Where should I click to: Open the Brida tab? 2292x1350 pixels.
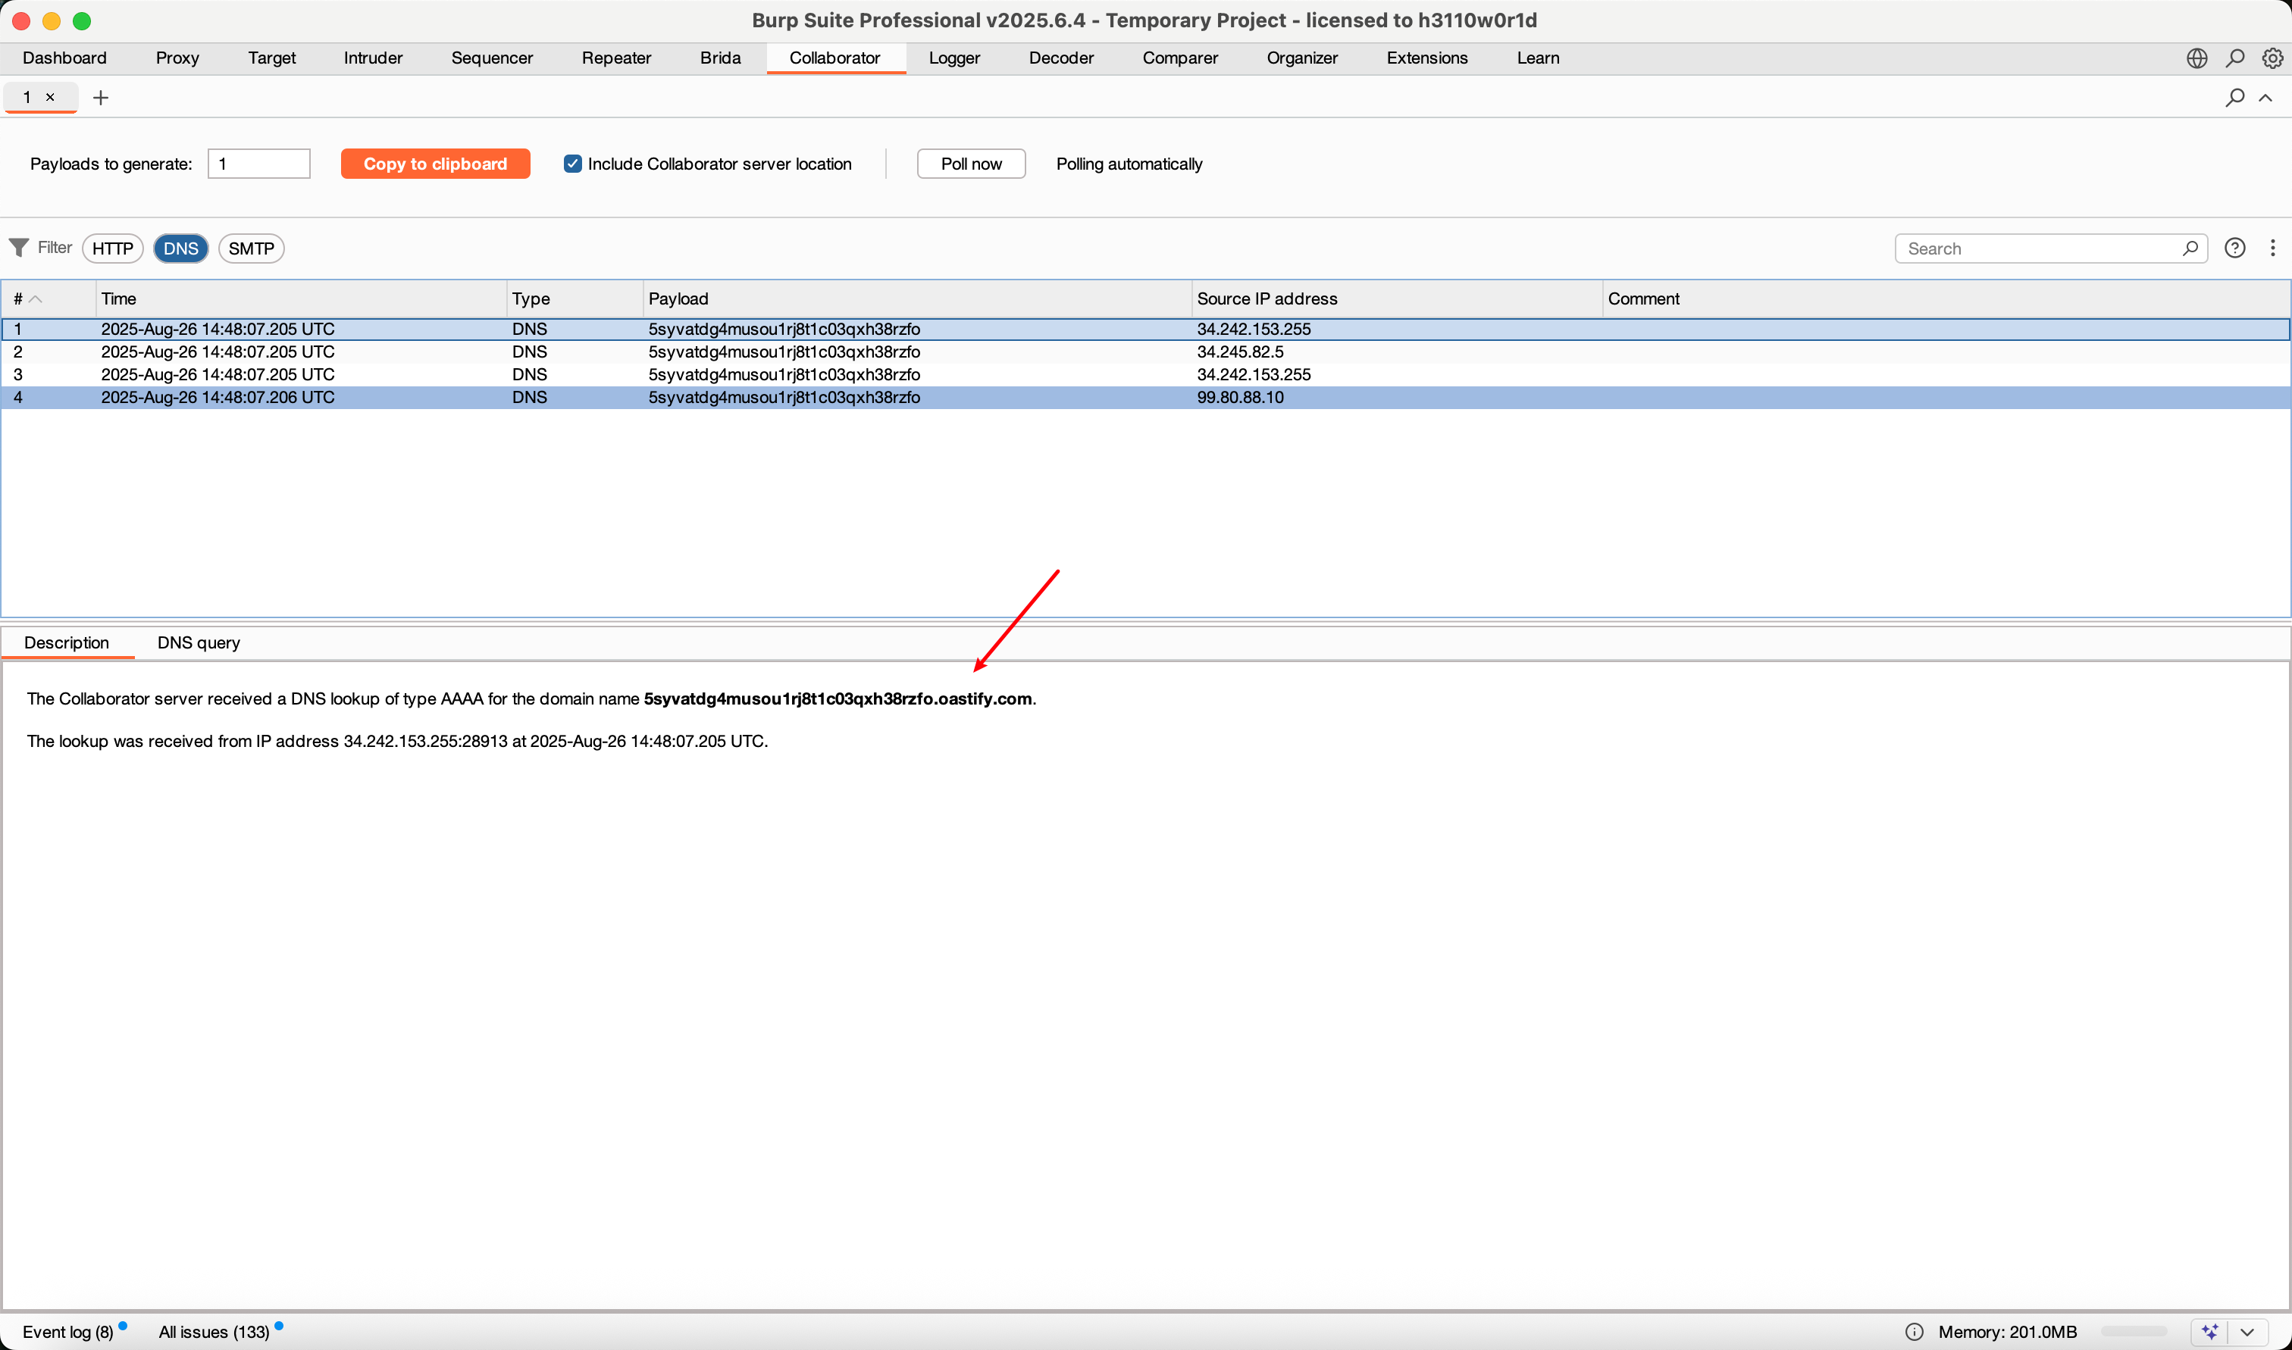[x=720, y=58]
